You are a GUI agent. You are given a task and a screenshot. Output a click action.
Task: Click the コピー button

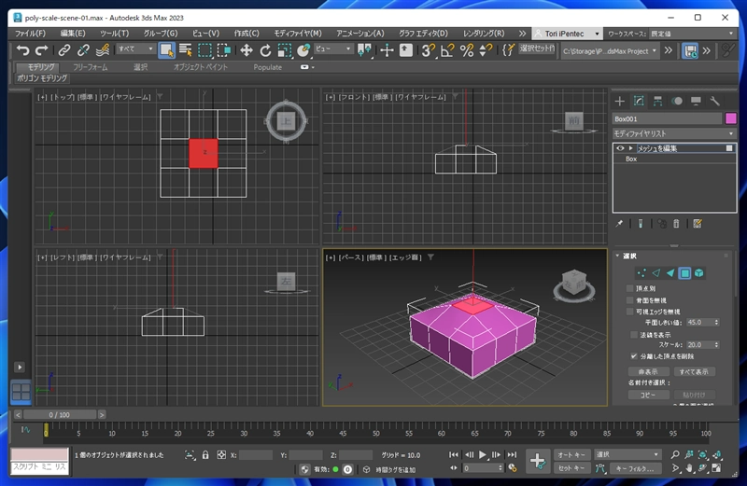point(648,395)
